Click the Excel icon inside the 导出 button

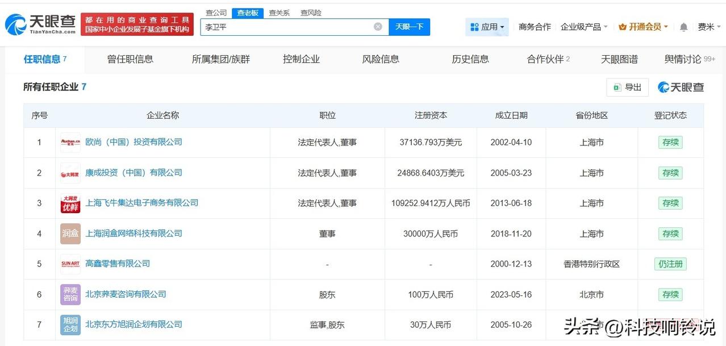coord(618,87)
